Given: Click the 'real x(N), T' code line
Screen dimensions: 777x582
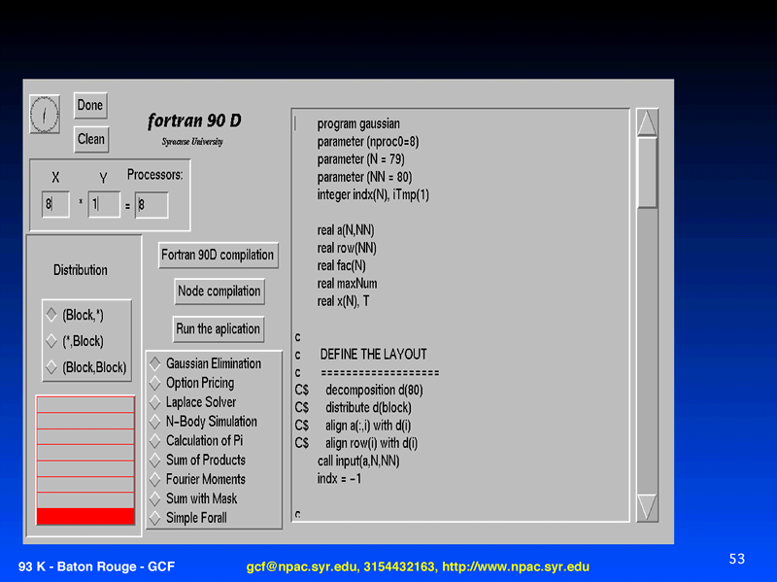Looking at the screenshot, I should point(344,302).
